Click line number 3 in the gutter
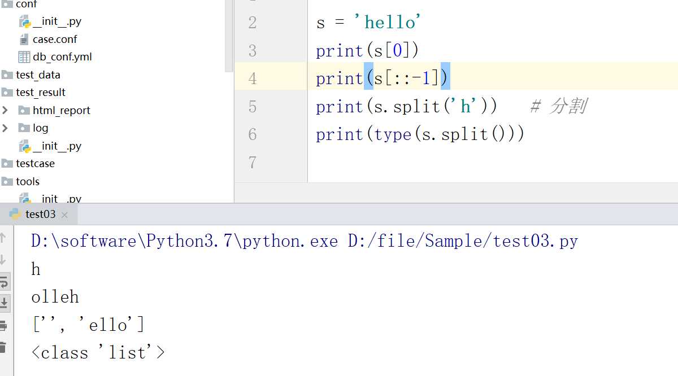The width and height of the screenshot is (678, 376). tap(252, 51)
